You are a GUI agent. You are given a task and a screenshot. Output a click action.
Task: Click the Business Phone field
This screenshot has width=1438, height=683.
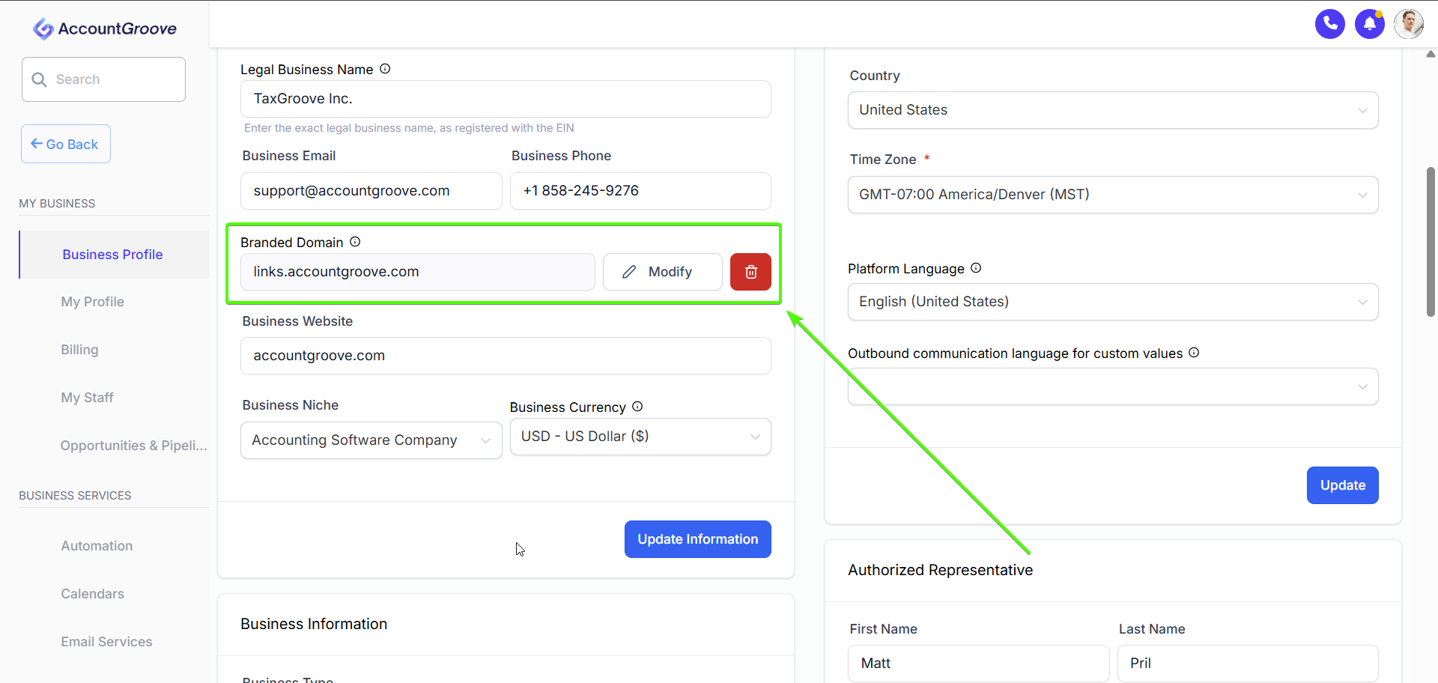tap(640, 191)
